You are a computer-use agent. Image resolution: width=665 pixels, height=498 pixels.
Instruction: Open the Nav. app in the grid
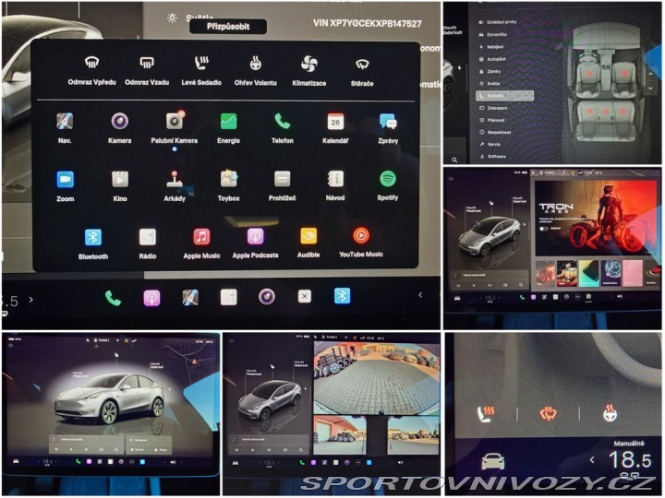click(x=65, y=122)
